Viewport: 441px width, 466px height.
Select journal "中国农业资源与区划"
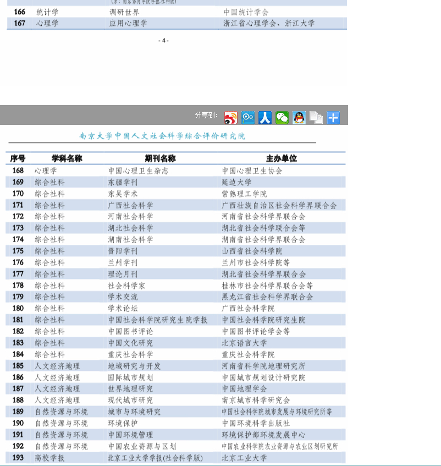(x=142, y=446)
